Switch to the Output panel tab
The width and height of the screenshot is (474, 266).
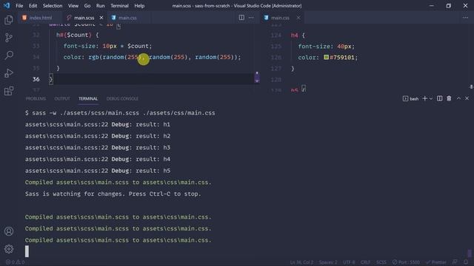coord(62,98)
